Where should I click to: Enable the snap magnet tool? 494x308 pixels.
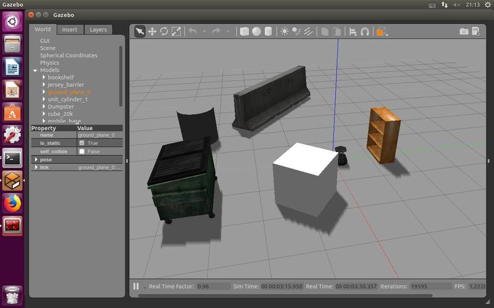coord(364,31)
